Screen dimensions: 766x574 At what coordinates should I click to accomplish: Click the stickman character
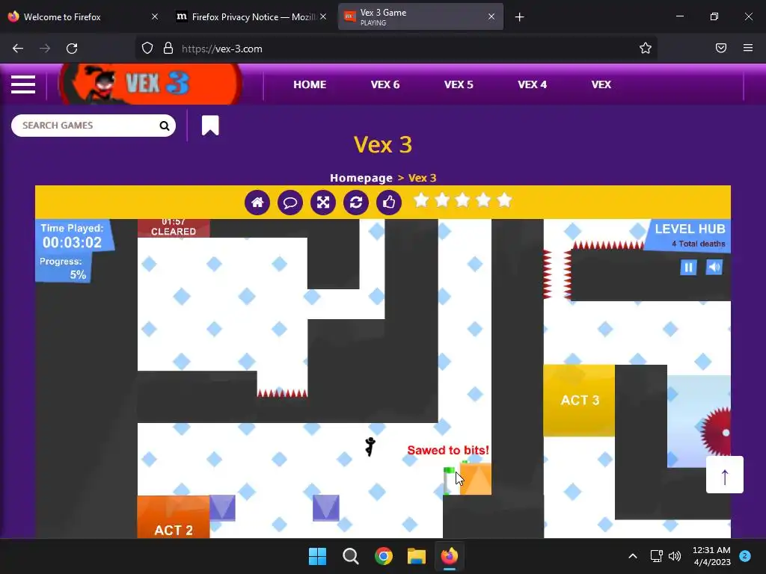370,447
